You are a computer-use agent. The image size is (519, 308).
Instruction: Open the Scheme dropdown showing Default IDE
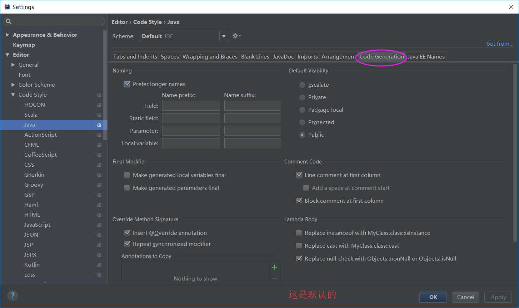[184, 36]
